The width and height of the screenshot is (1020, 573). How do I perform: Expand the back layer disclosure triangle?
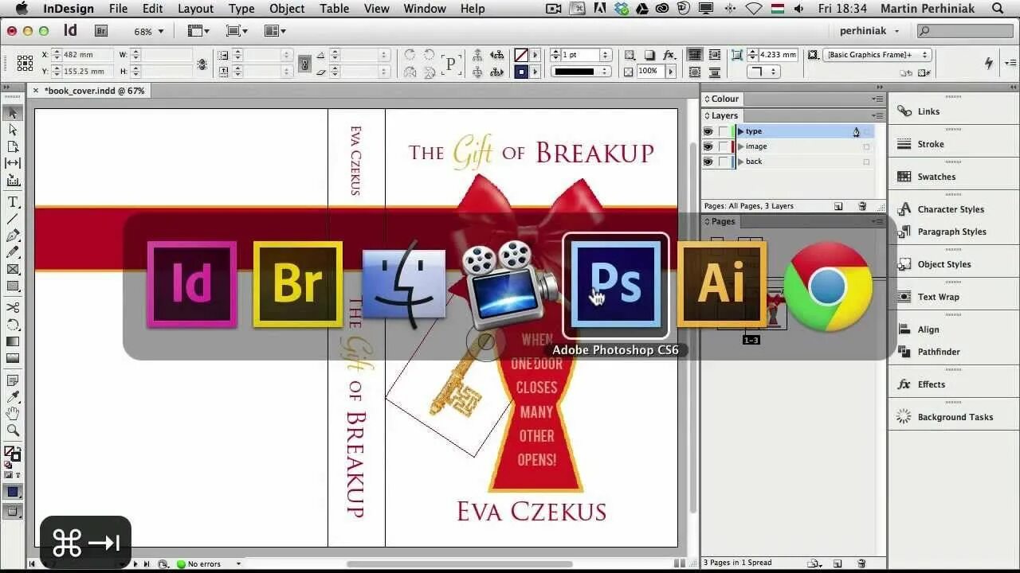pyautogui.click(x=740, y=162)
